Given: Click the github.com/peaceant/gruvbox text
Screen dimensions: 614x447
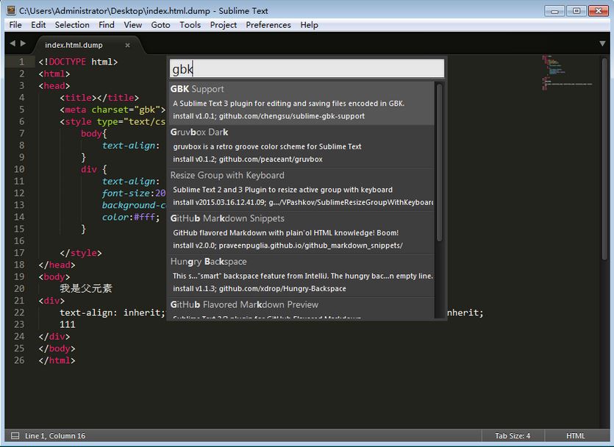Looking at the screenshot, I should (x=271, y=159).
